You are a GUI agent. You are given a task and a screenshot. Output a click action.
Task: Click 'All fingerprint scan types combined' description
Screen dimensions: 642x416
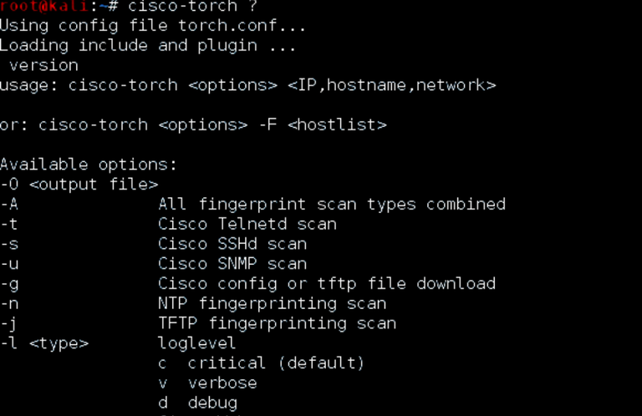(x=332, y=204)
